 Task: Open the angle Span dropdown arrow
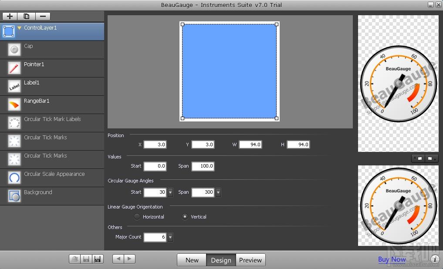218,192
